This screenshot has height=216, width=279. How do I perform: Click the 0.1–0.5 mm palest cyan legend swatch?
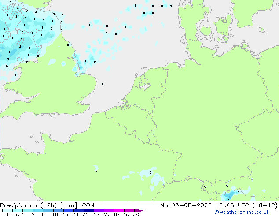click(x=7, y=210)
